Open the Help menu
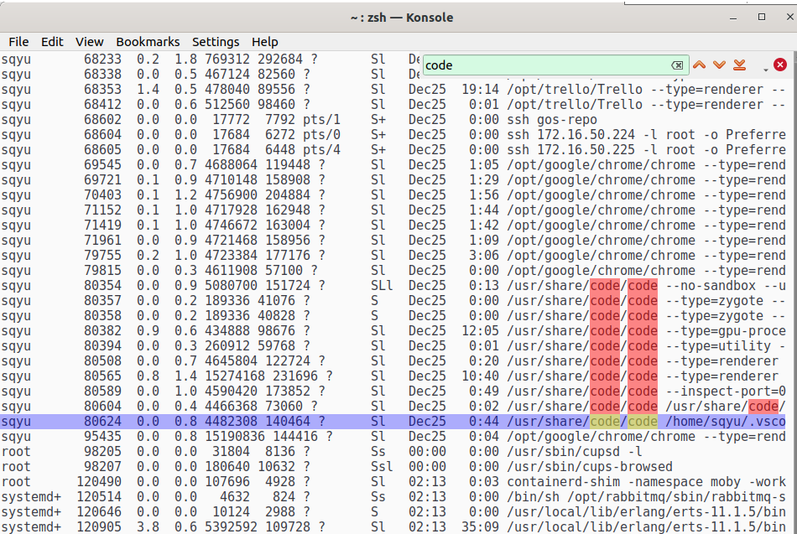This screenshot has height=534, width=797. click(x=265, y=42)
